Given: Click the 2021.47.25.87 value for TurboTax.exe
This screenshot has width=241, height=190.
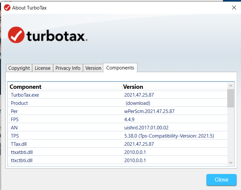Looking at the screenshot, I should [139, 95].
